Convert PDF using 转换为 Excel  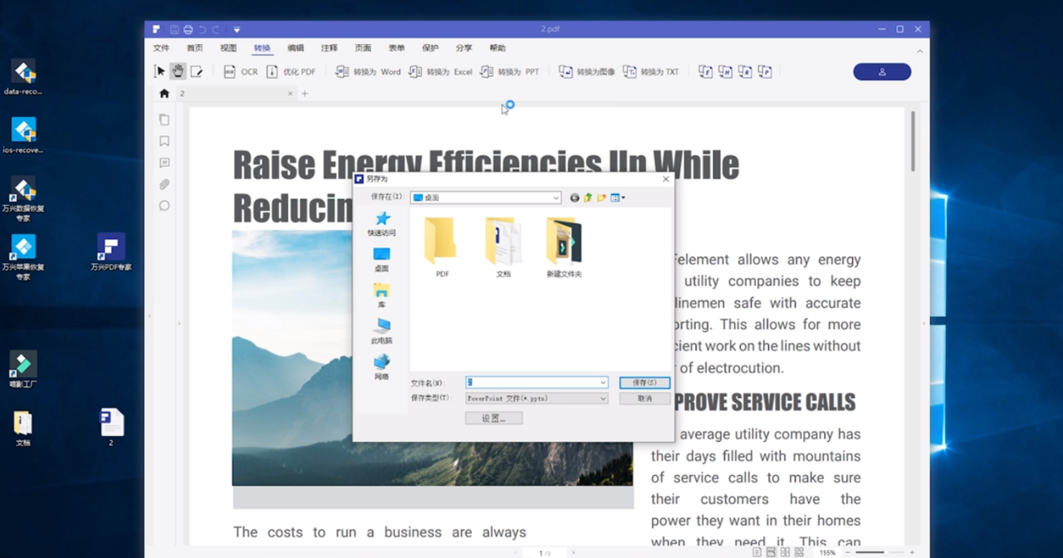(x=440, y=71)
